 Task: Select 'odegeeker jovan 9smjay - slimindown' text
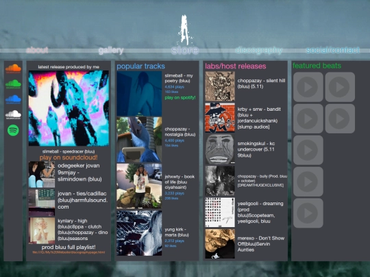coord(79,172)
